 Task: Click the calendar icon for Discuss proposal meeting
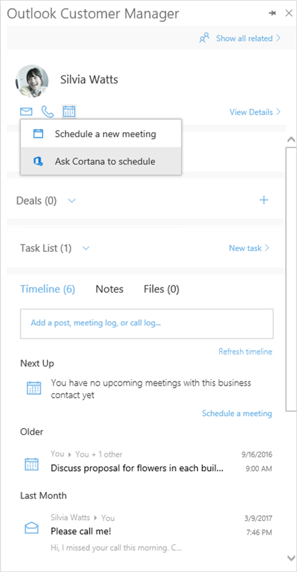(x=31, y=464)
